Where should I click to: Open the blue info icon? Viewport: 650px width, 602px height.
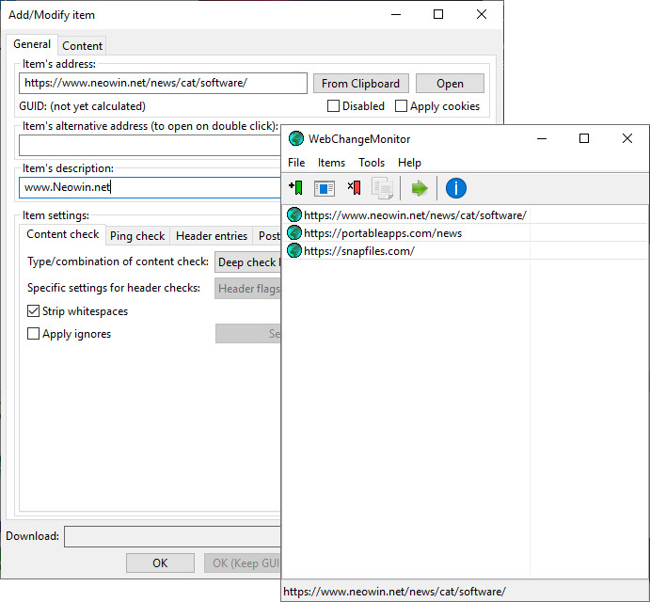point(456,188)
